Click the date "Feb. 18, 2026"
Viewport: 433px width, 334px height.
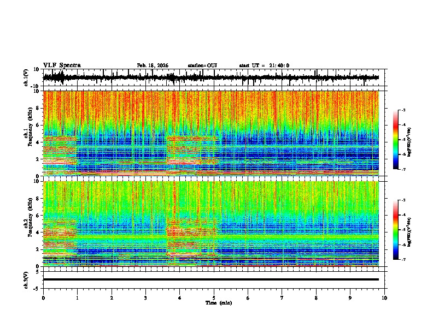[153, 65]
